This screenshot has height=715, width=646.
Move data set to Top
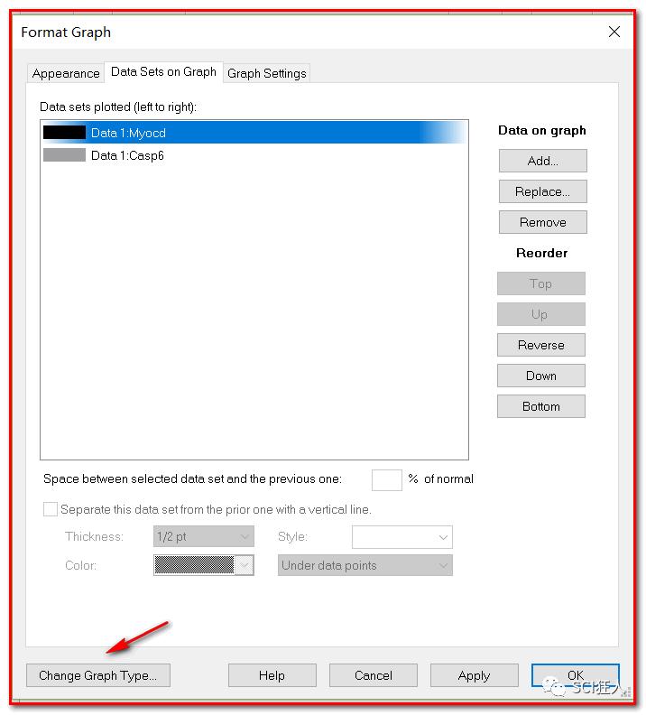point(541,283)
